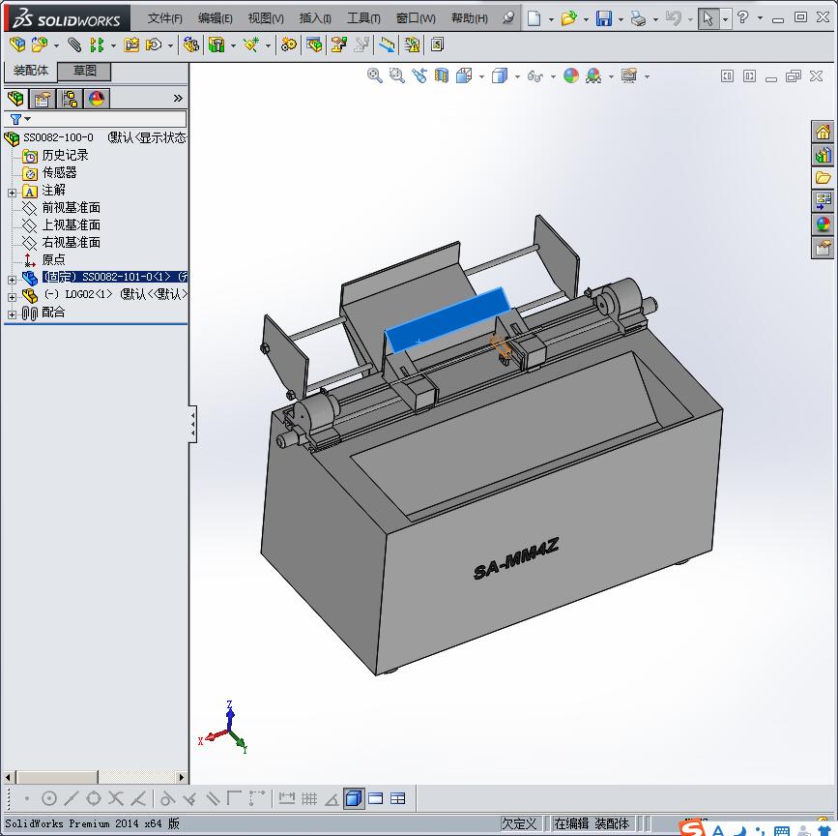This screenshot has width=838, height=836.
Task: Expand the SS0082-101-0<1> component node
Action: 13,280
